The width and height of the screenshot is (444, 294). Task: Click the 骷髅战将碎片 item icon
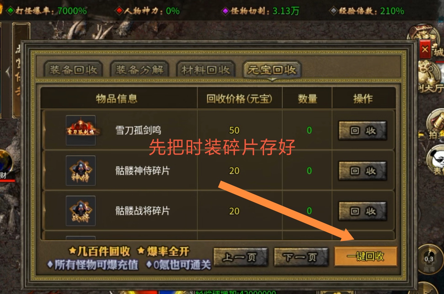81,211
